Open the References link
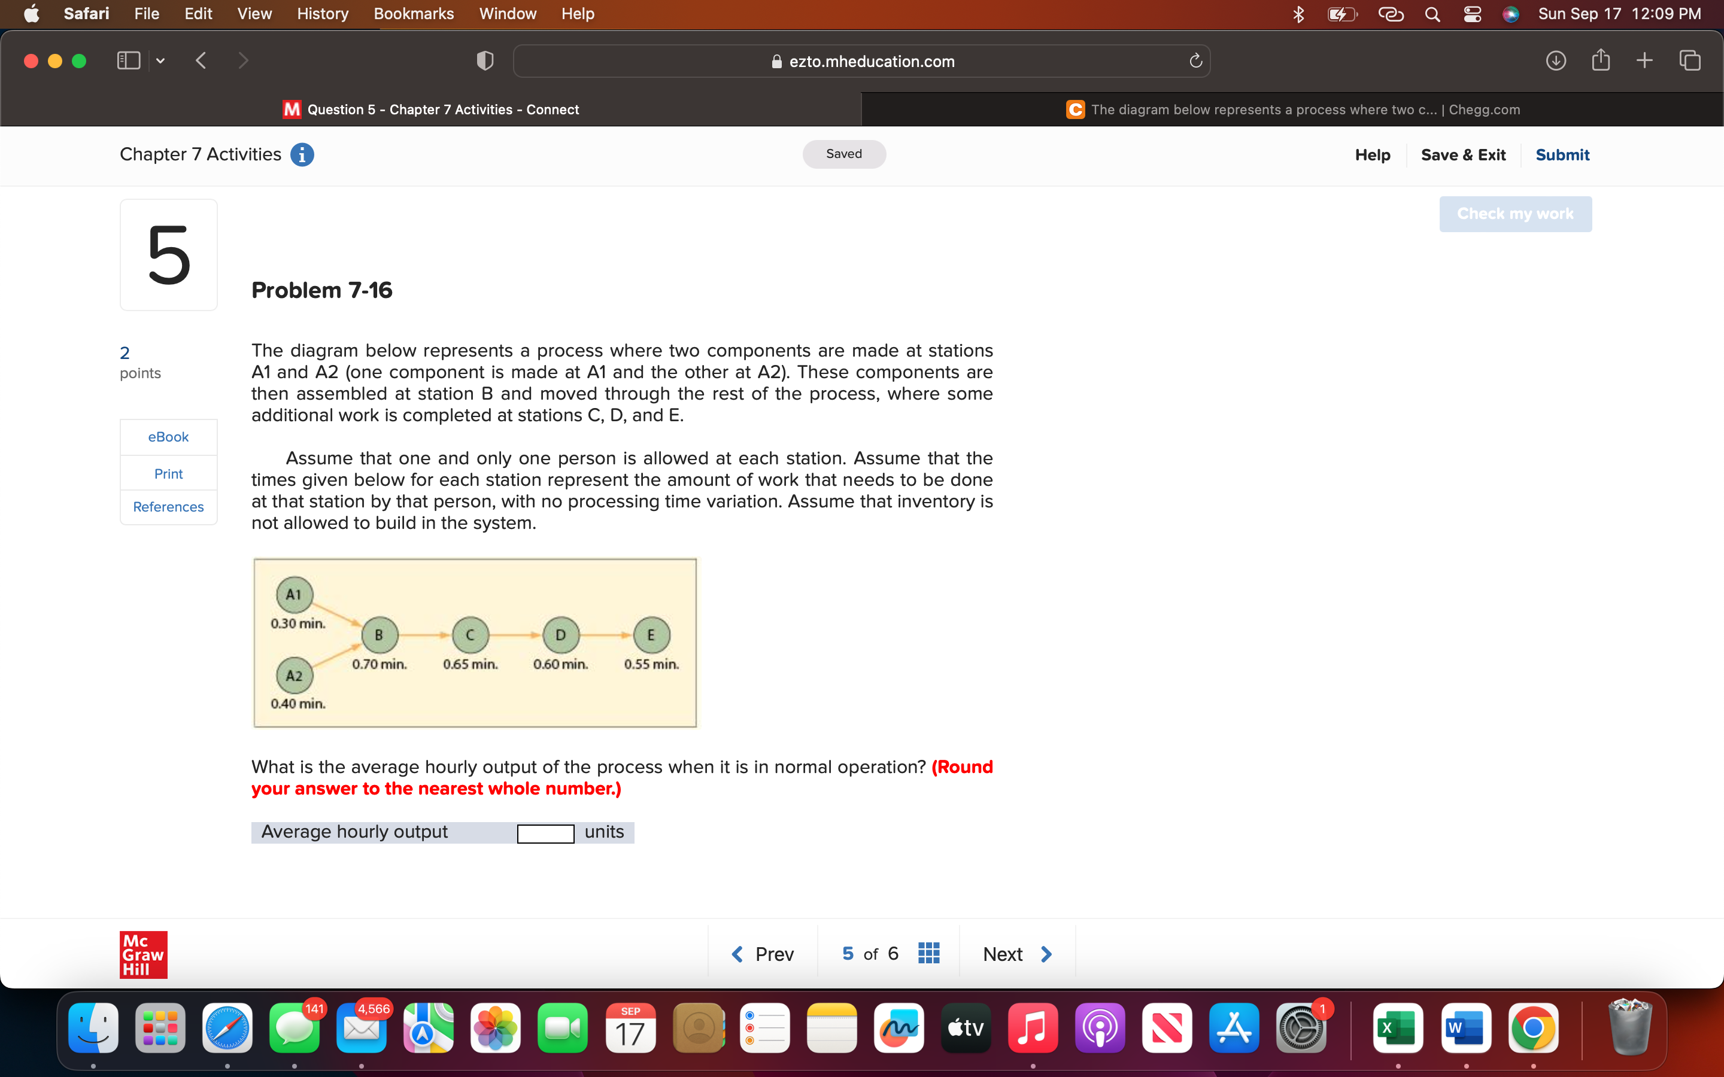Screen dimensions: 1724x1077 (168, 506)
